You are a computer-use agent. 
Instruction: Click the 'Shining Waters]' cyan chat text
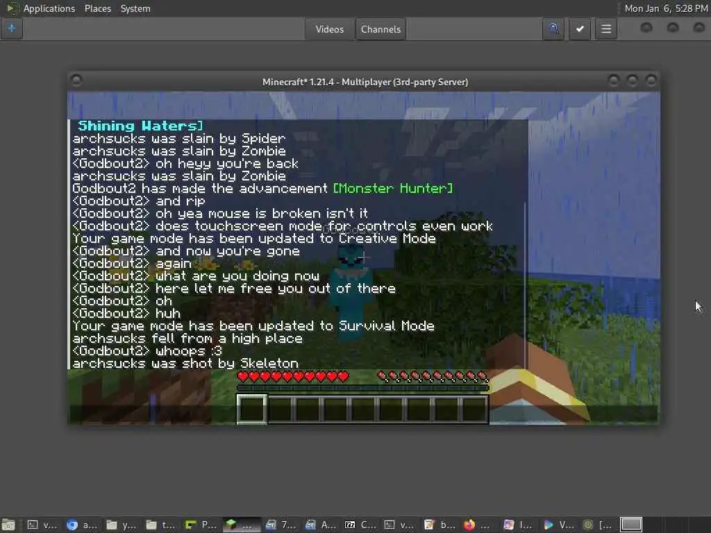[x=140, y=126]
